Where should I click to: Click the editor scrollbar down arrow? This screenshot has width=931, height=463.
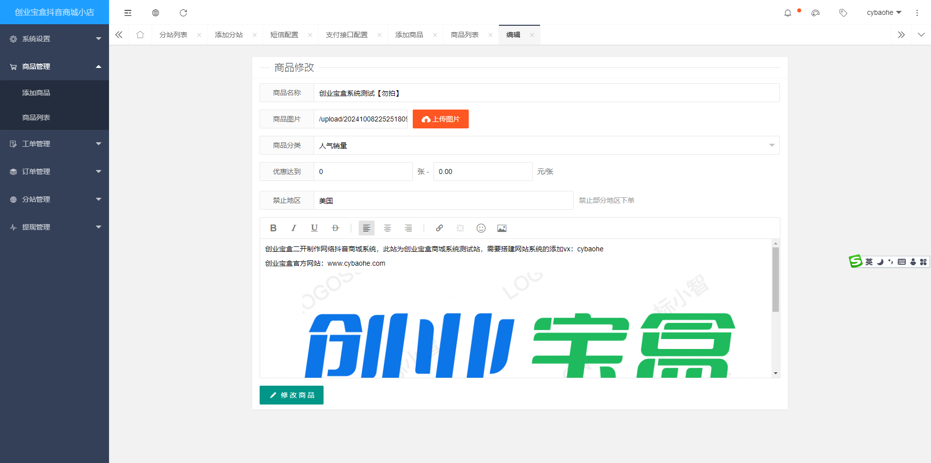click(776, 373)
